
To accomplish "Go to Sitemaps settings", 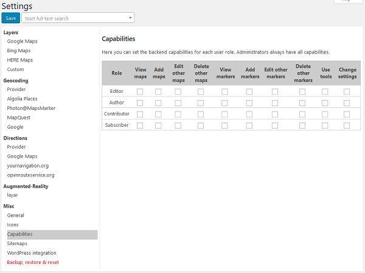I will point(17,243).
